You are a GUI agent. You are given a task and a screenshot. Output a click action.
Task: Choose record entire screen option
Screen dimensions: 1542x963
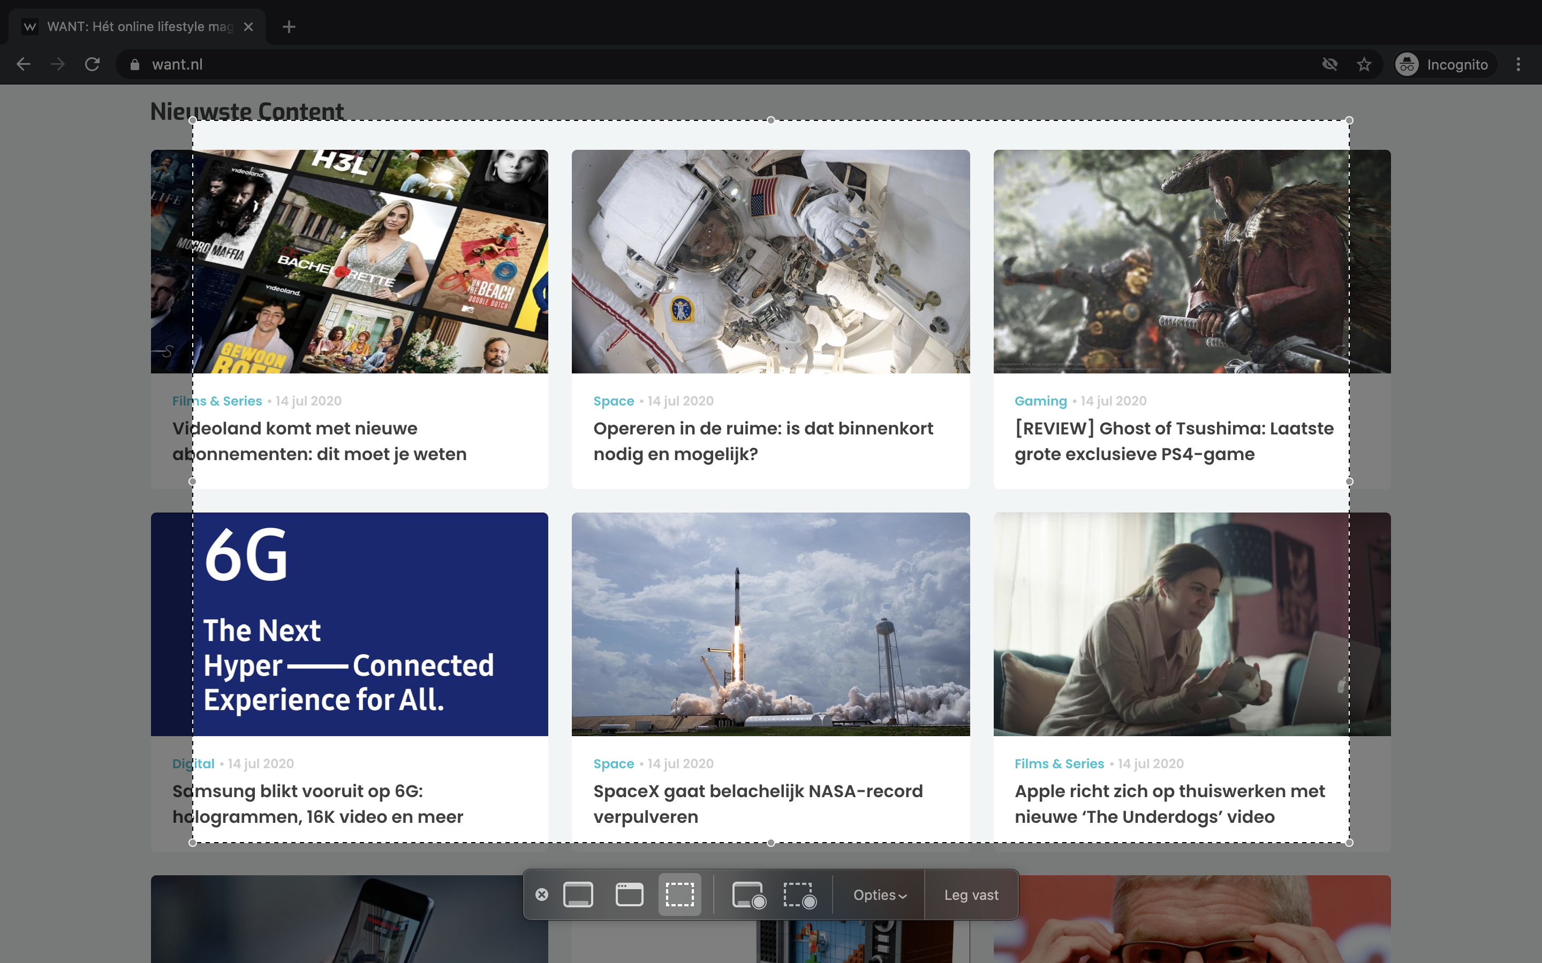748,895
